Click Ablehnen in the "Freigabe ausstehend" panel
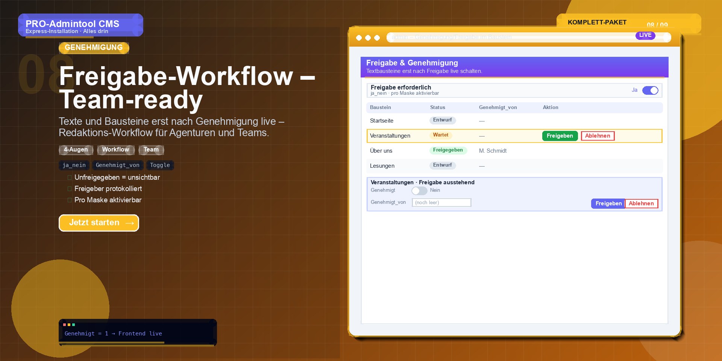This screenshot has height=361, width=722. [642, 203]
